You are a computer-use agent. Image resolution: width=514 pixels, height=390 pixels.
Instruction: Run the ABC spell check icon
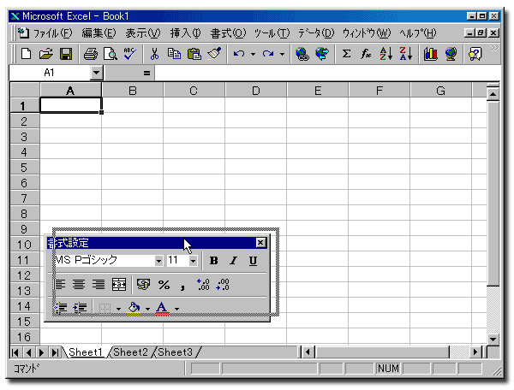[x=130, y=54]
